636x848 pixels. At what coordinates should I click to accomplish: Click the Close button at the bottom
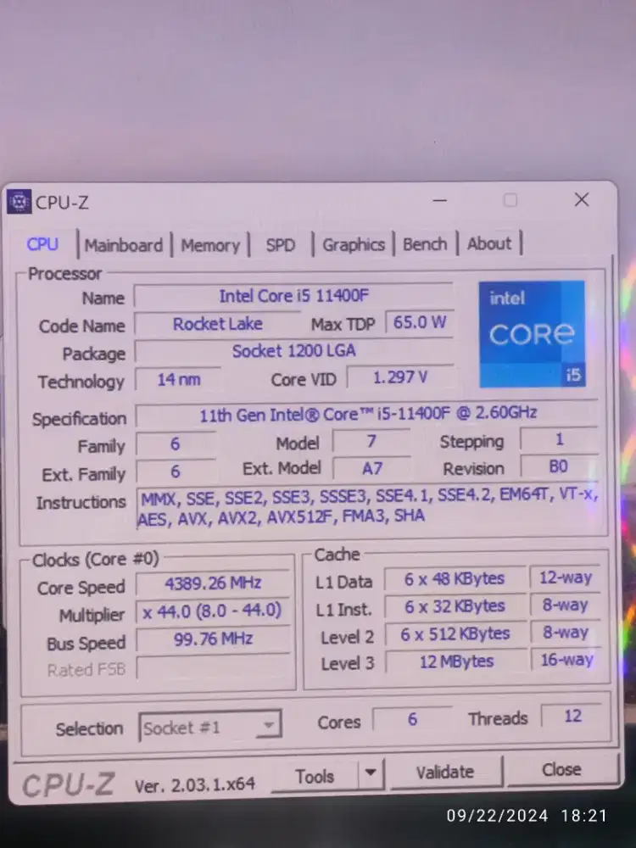(561, 770)
